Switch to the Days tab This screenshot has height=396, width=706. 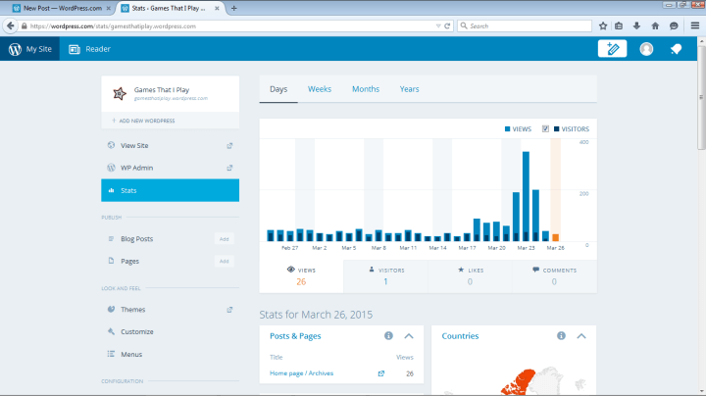point(278,89)
